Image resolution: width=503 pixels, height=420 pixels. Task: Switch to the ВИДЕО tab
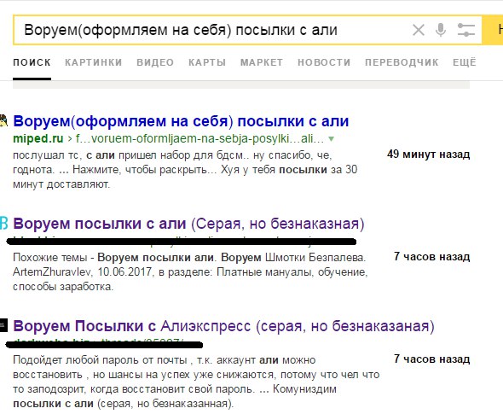[155, 62]
